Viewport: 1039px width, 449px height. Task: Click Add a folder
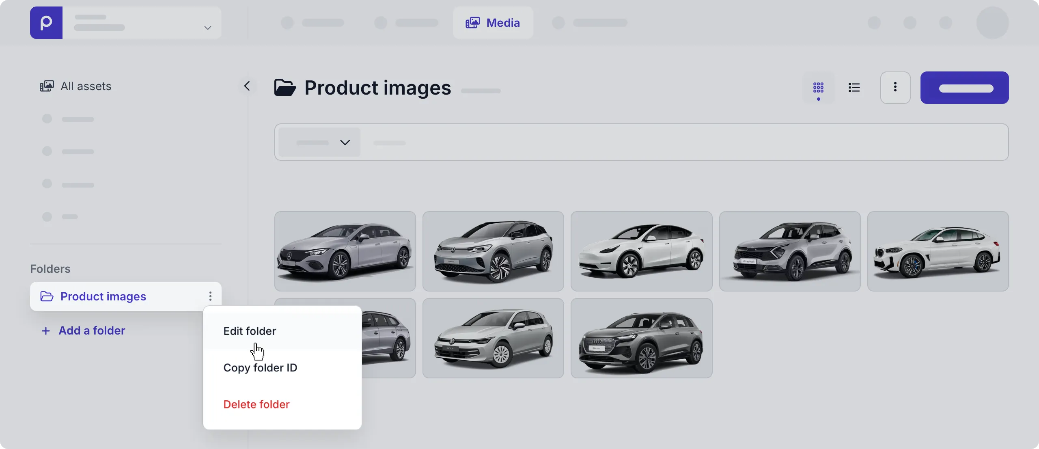tap(84, 330)
